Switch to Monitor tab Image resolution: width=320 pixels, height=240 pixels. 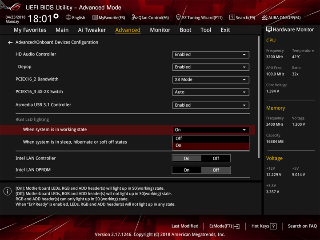pyautogui.click(x=160, y=30)
